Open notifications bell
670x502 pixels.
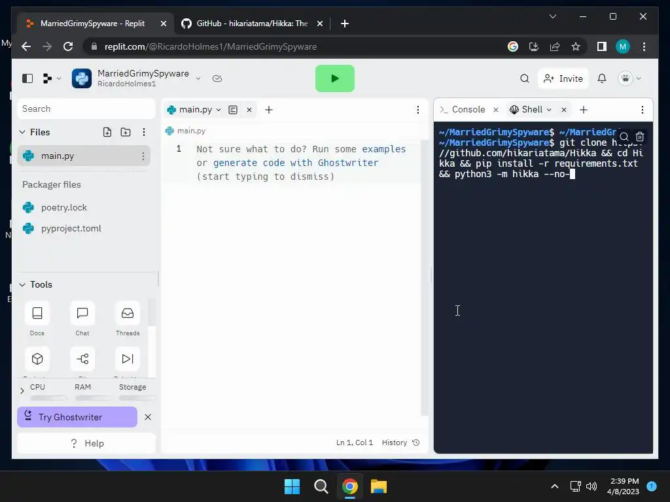602,78
